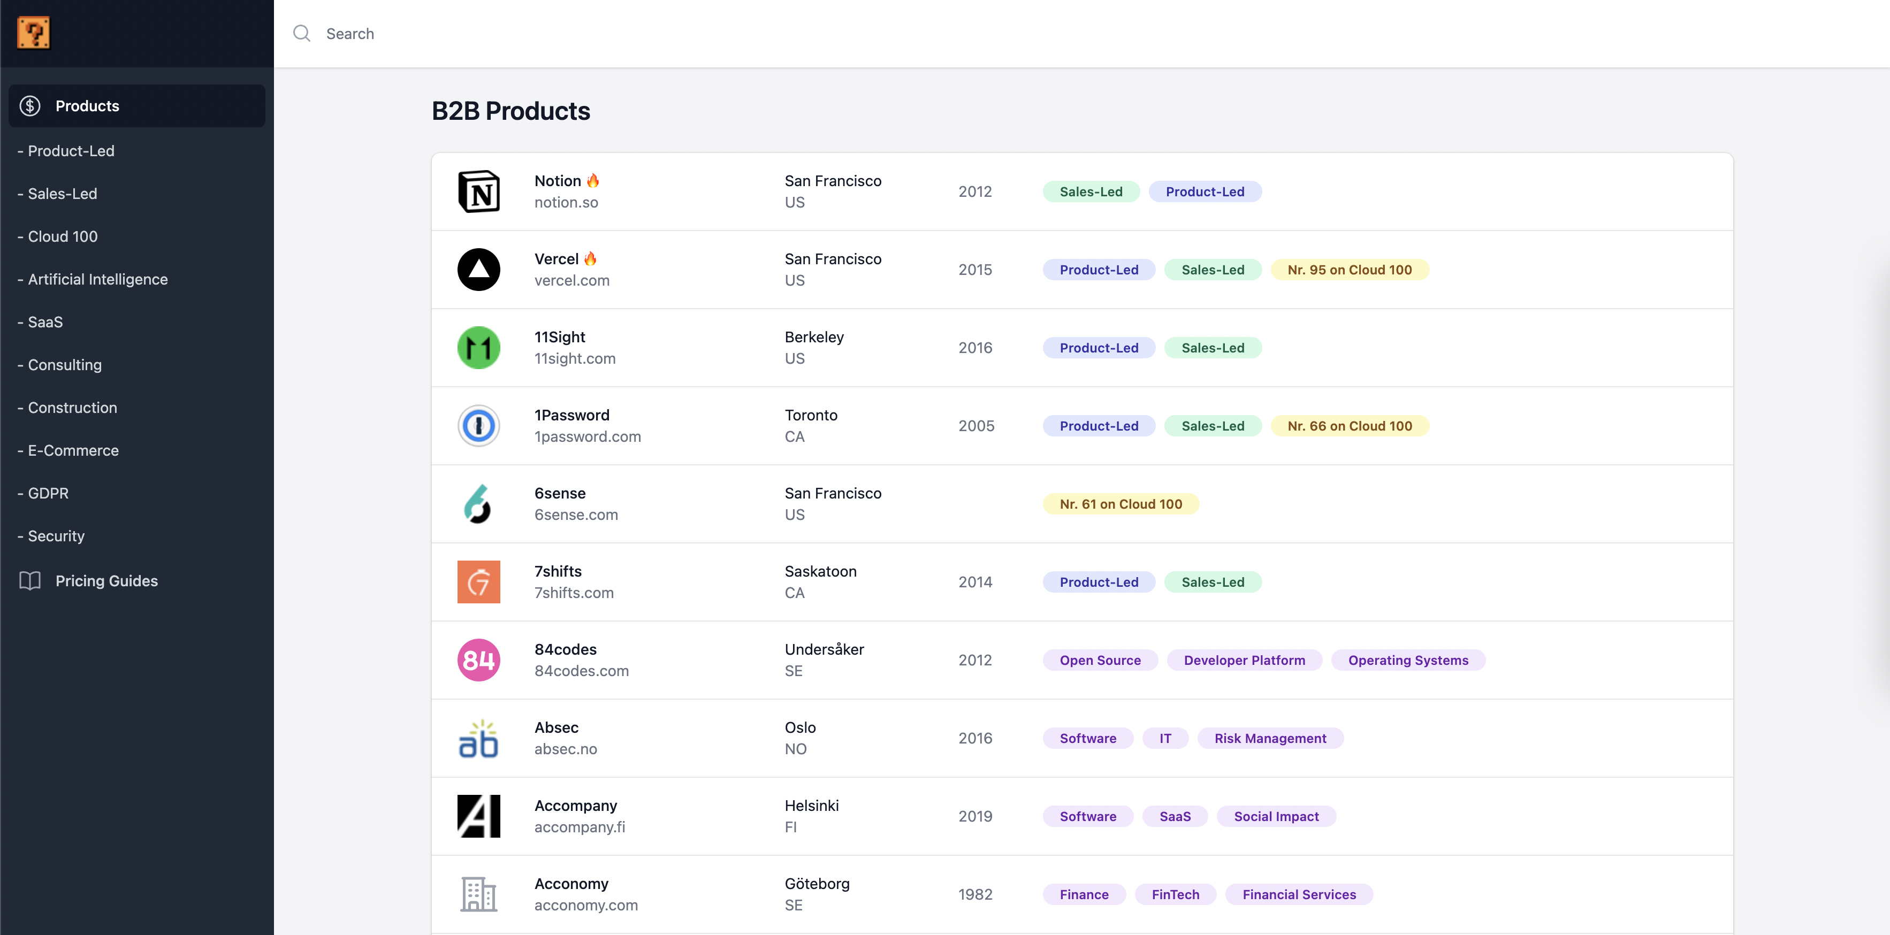Select Cloud 100 in the sidebar
Image resolution: width=1890 pixels, height=935 pixels.
[63, 236]
